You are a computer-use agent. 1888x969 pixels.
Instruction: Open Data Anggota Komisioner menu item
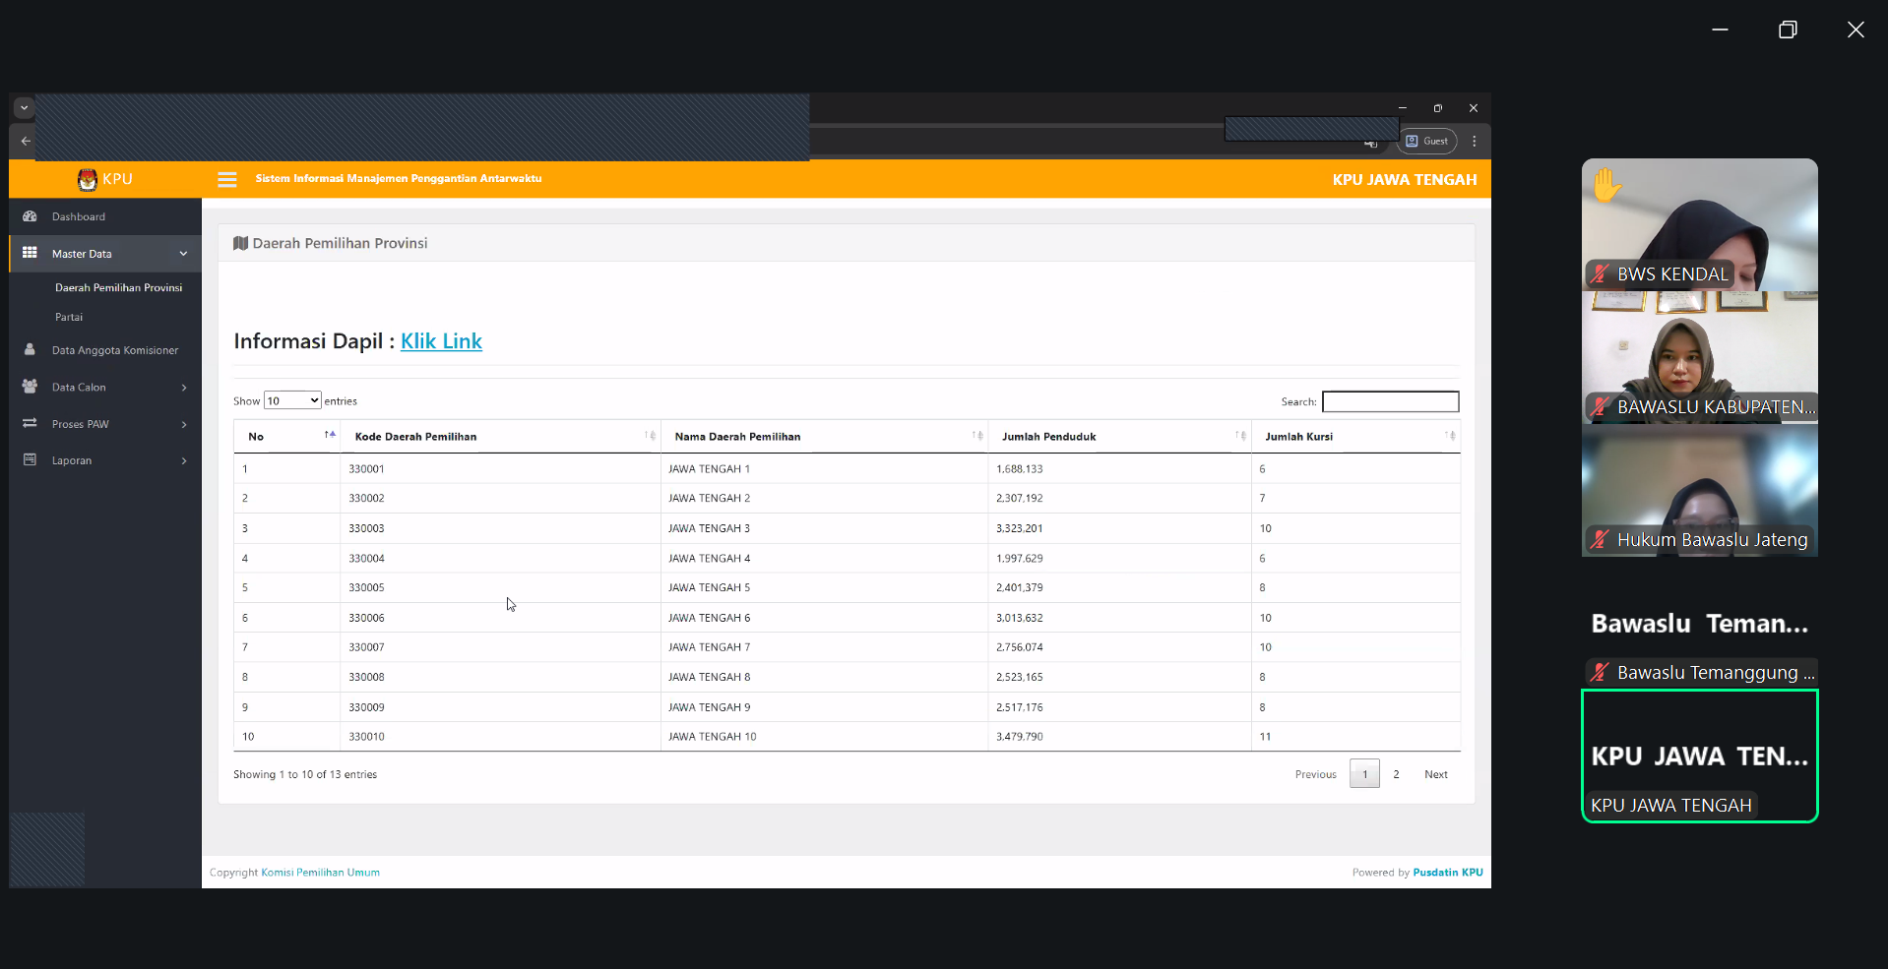click(105, 350)
